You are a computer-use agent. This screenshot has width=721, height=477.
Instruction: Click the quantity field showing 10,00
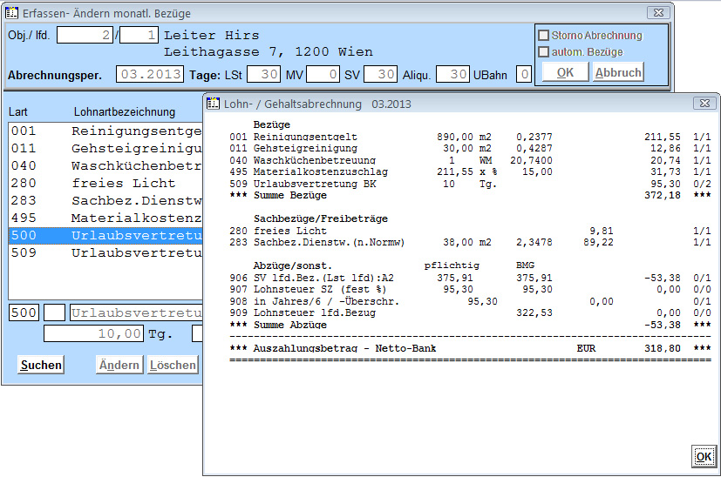[94, 333]
